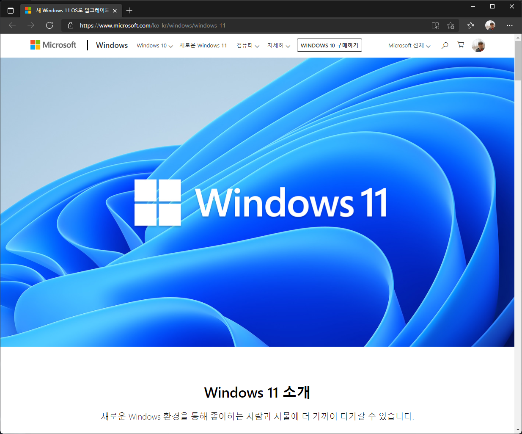Image resolution: width=522 pixels, height=434 pixels.
Task: Minimize the Edge browser window
Action: coord(473,6)
